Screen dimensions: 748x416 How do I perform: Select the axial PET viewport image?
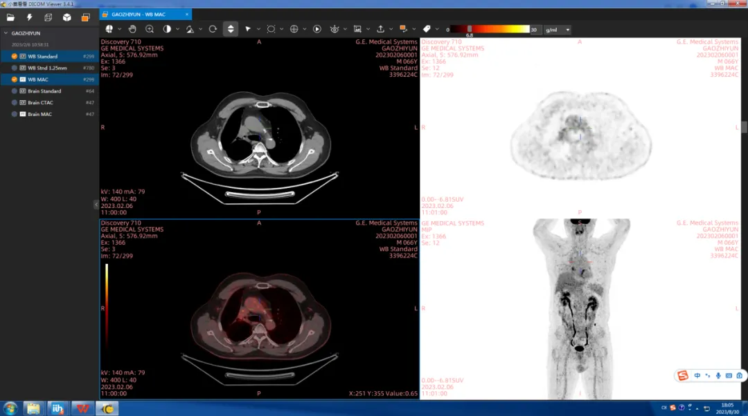[580, 128]
